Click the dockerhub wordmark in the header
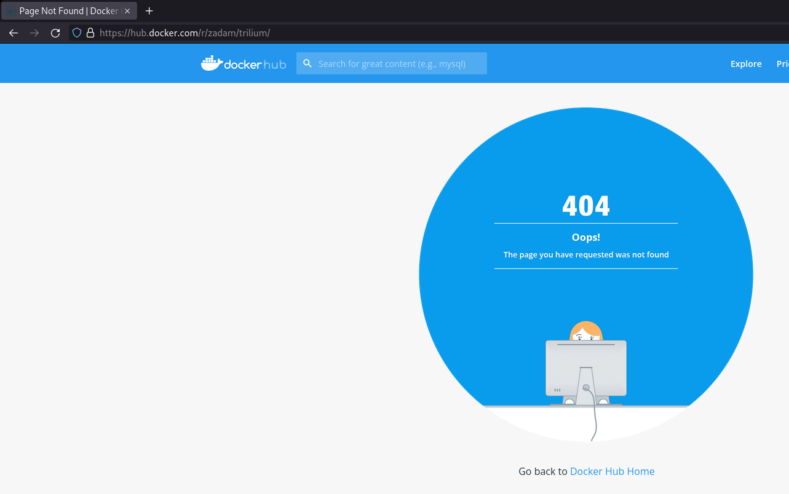The height and width of the screenshot is (494, 789). (254, 63)
